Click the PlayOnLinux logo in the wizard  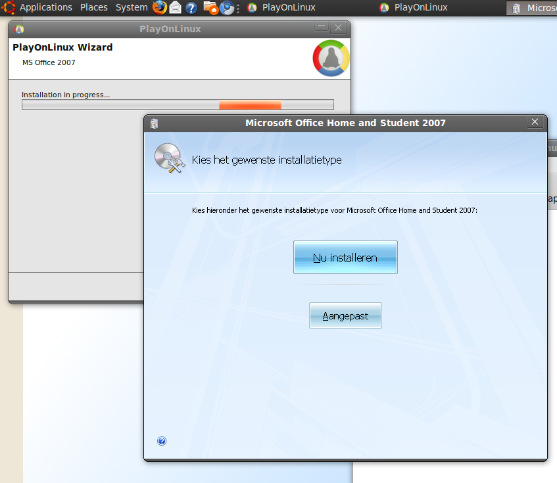coord(331,58)
